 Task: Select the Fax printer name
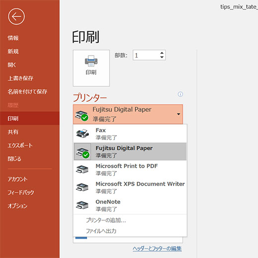pyautogui.click(x=101, y=130)
